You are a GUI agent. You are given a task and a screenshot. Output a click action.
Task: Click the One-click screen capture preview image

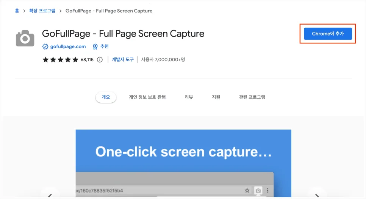click(x=183, y=164)
